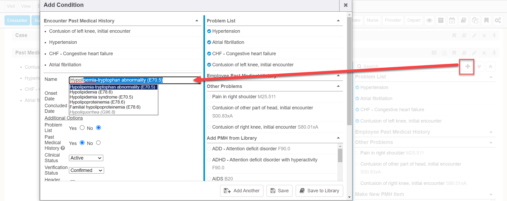
Task: Click the plus icon highlighted in red
Action: tap(467, 67)
